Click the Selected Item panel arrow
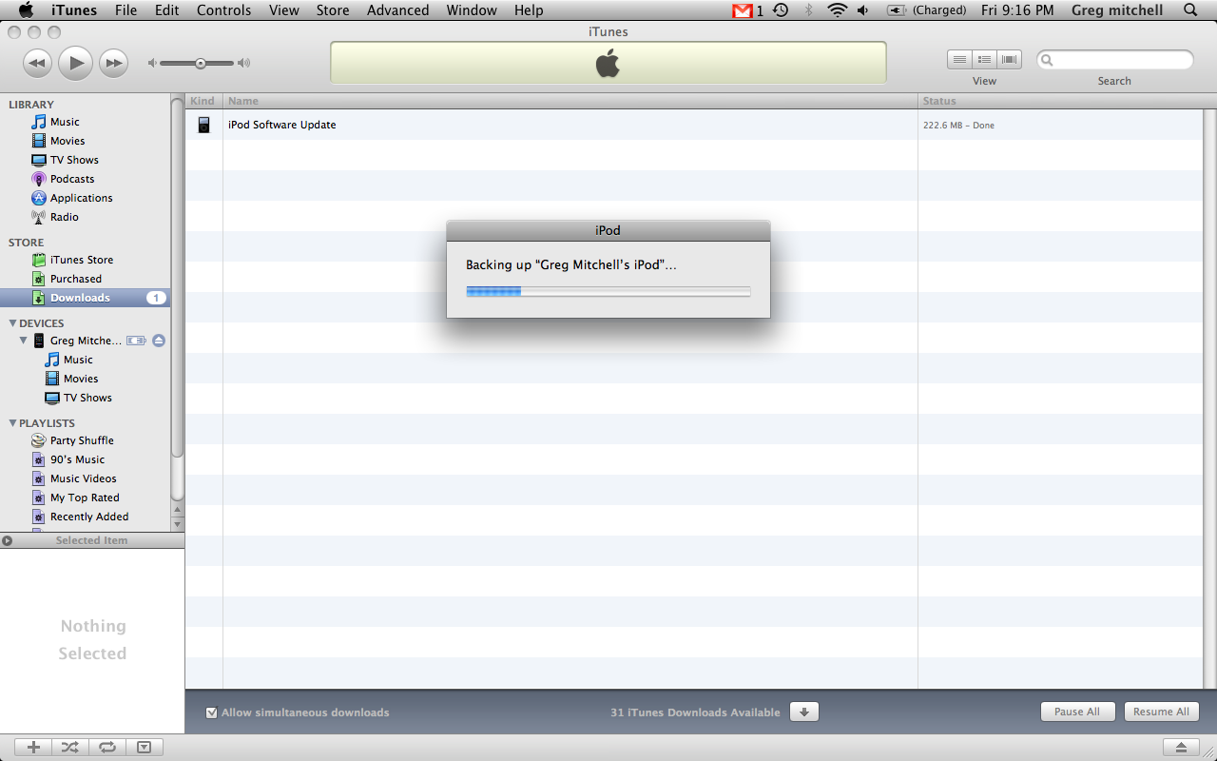The image size is (1217, 761). pyautogui.click(x=8, y=540)
